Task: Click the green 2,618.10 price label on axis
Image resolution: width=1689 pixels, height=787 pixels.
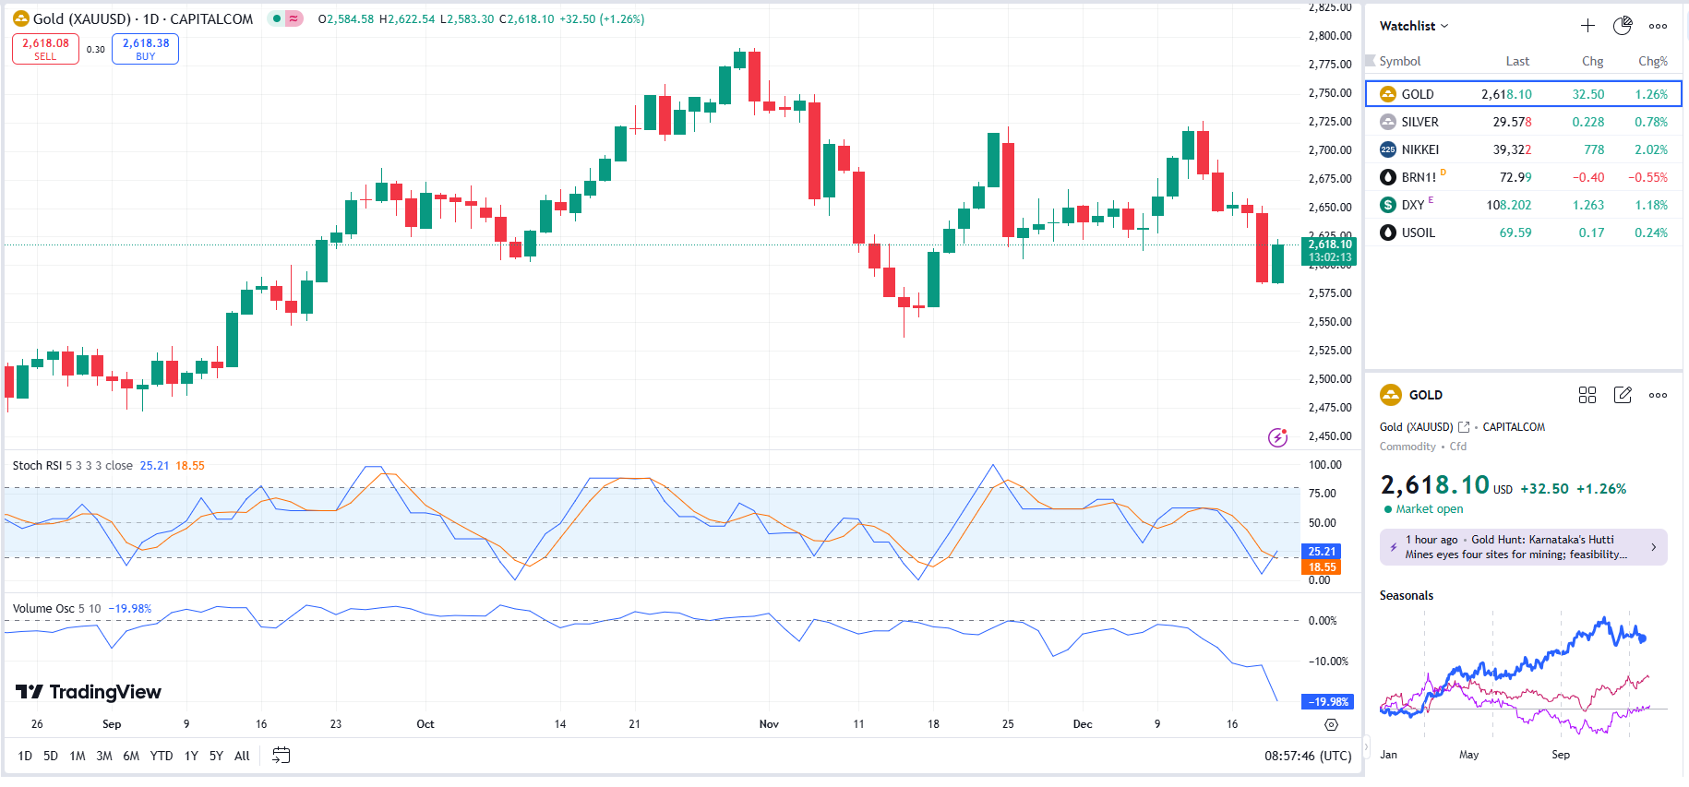Action: (x=1329, y=250)
